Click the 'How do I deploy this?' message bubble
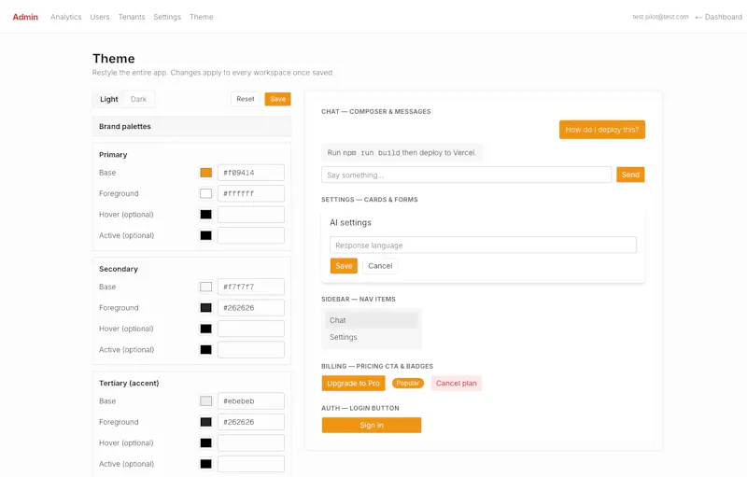Viewport: 747px width, 477px height. (x=602, y=130)
